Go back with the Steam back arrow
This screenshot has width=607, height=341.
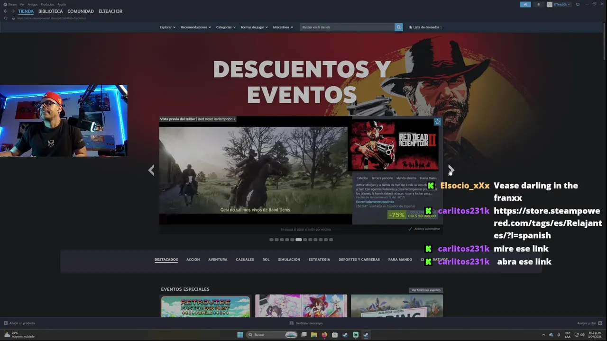(x=5, y=11)
